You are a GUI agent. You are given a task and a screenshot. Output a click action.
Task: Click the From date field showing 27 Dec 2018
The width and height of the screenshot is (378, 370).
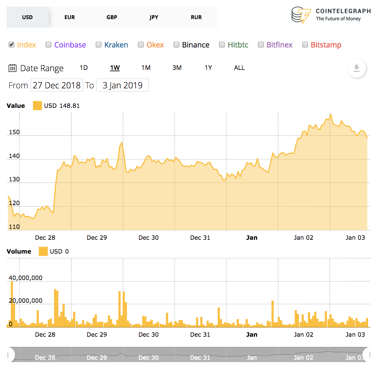point(56,85)
